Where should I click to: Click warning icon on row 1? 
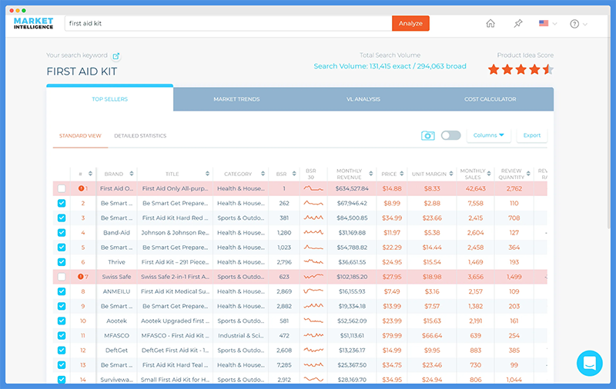81,188
